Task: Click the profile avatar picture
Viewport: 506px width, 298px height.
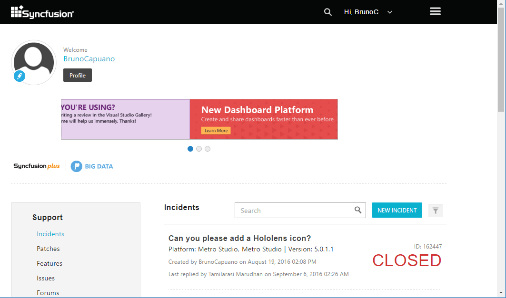Action: coord(34,61)
